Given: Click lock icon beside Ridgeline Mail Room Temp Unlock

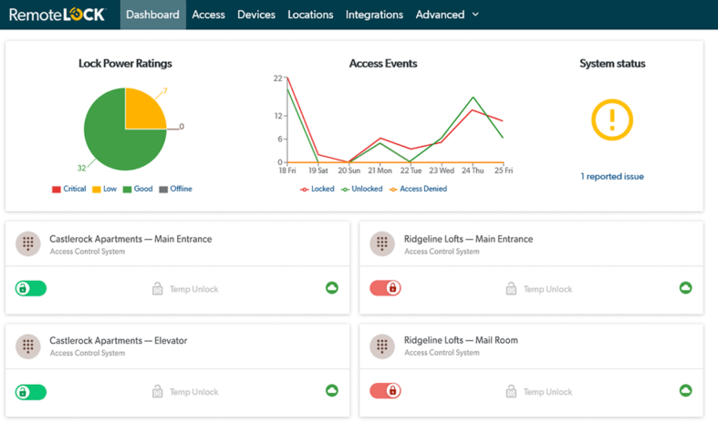Looking at the screenshot, I should pos(512,391).
